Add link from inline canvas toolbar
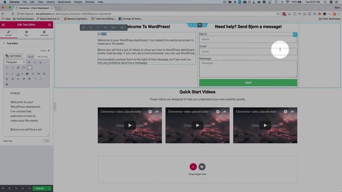Image resolution: width=342 pixels, height=192 pixels. tap(105, 27)
